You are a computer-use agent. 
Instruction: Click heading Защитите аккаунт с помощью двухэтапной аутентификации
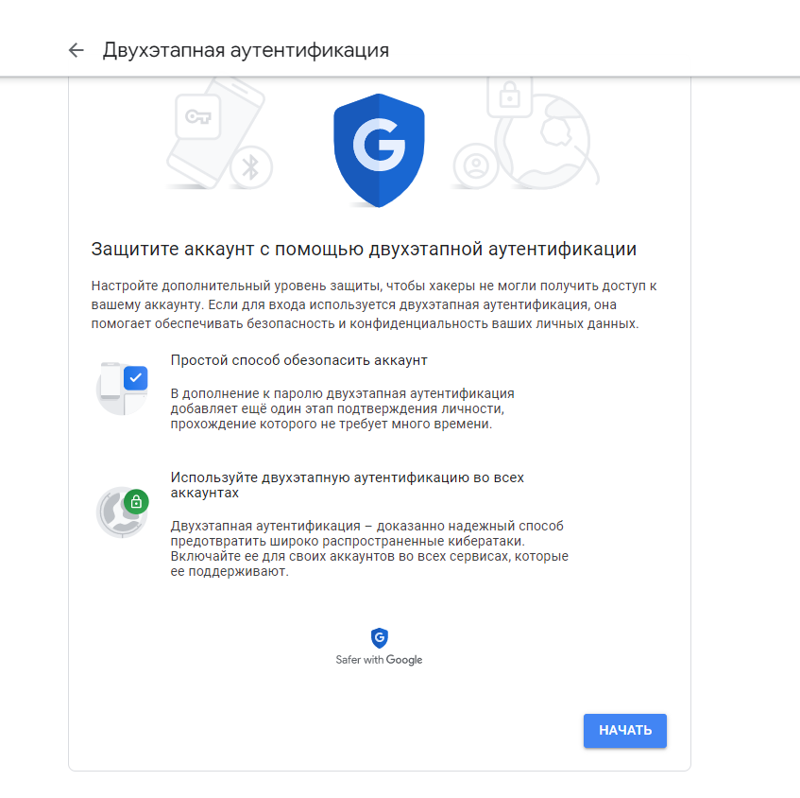(x=364, y=250)
